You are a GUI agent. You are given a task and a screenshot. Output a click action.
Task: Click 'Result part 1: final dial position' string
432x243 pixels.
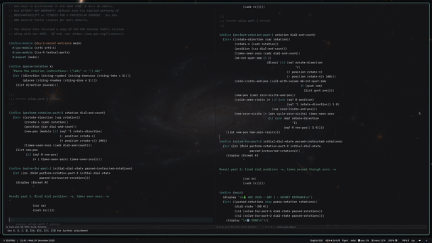point(59,196)
